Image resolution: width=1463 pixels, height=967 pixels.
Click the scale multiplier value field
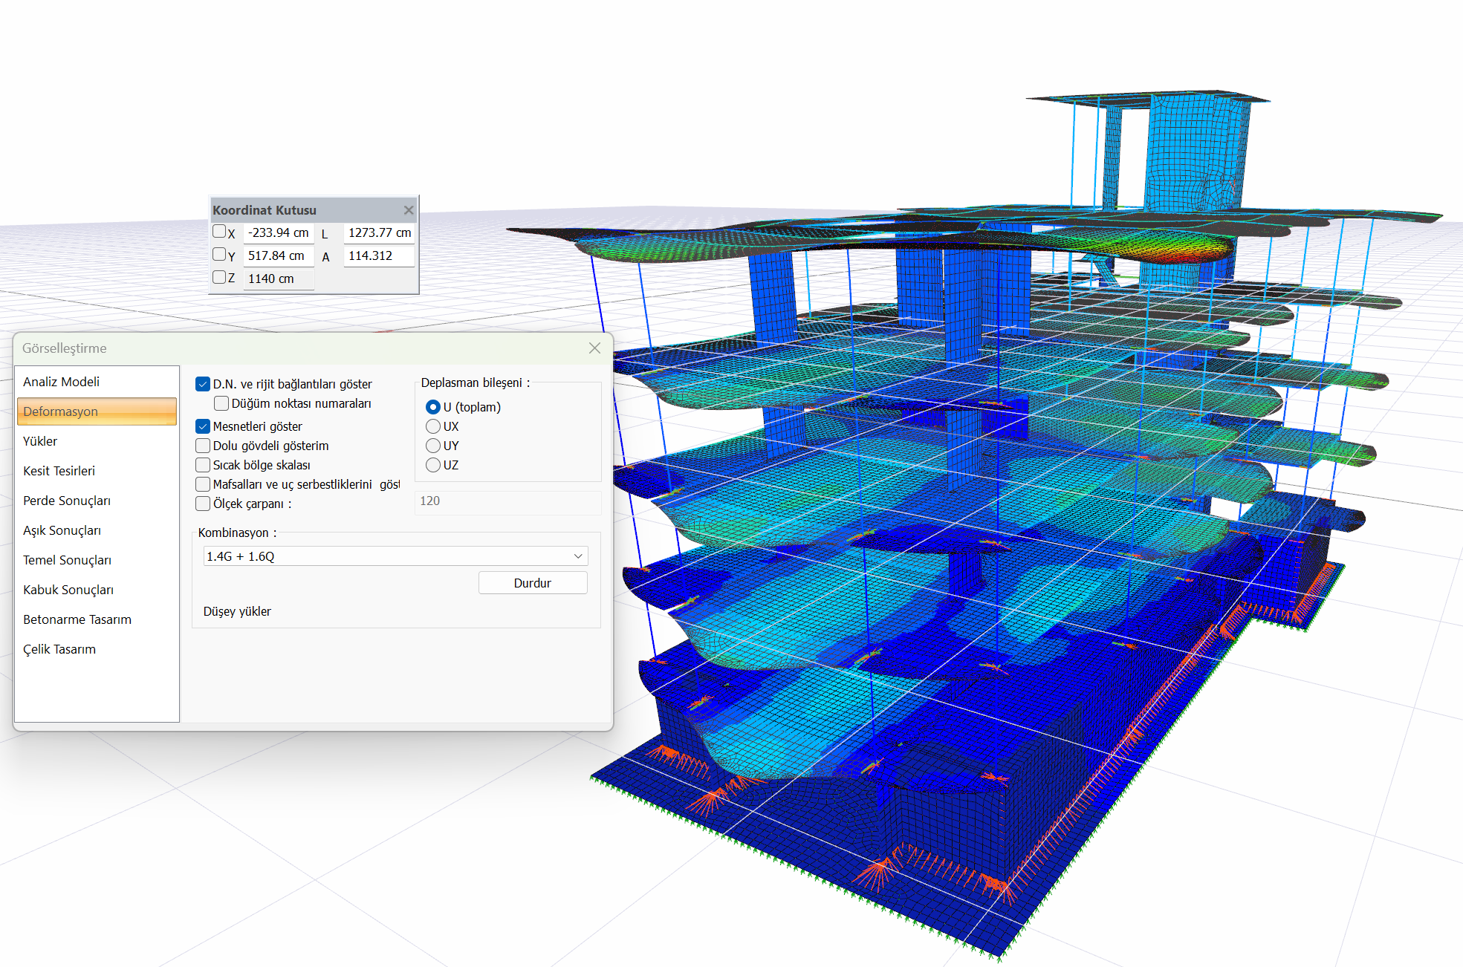click(x=507, y=501)
